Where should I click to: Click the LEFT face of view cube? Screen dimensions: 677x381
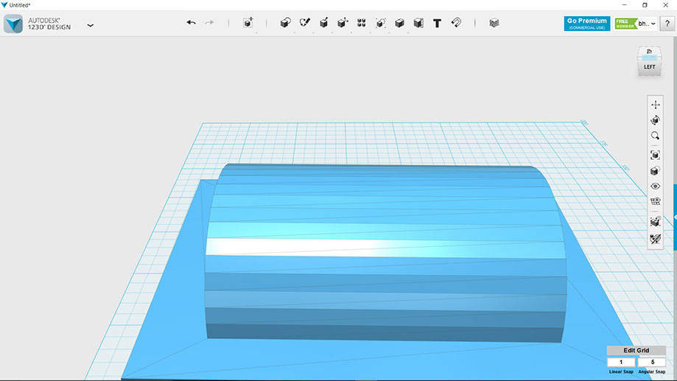tap(649, 67)
